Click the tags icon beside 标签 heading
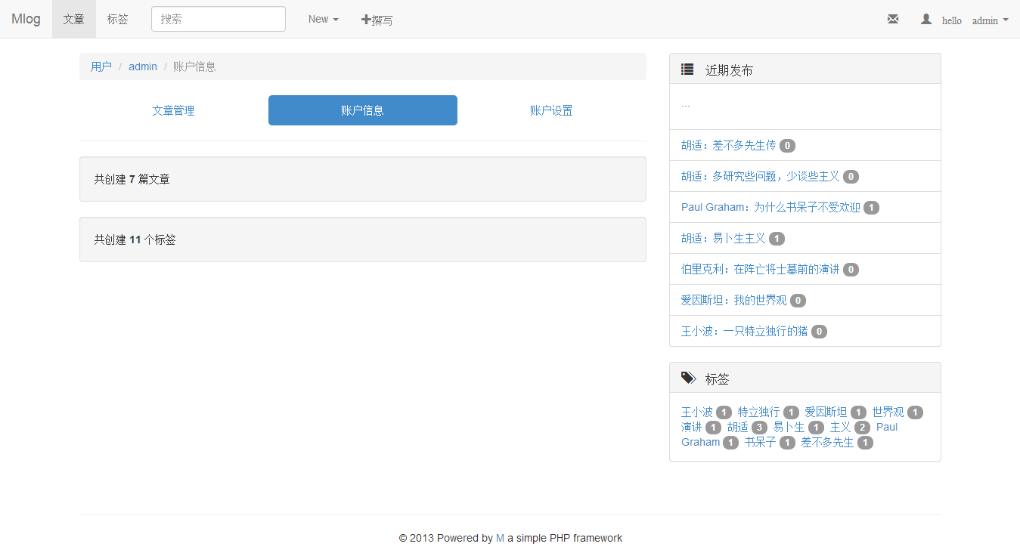This screenshot has height=553, width=1020. [688, 378]
